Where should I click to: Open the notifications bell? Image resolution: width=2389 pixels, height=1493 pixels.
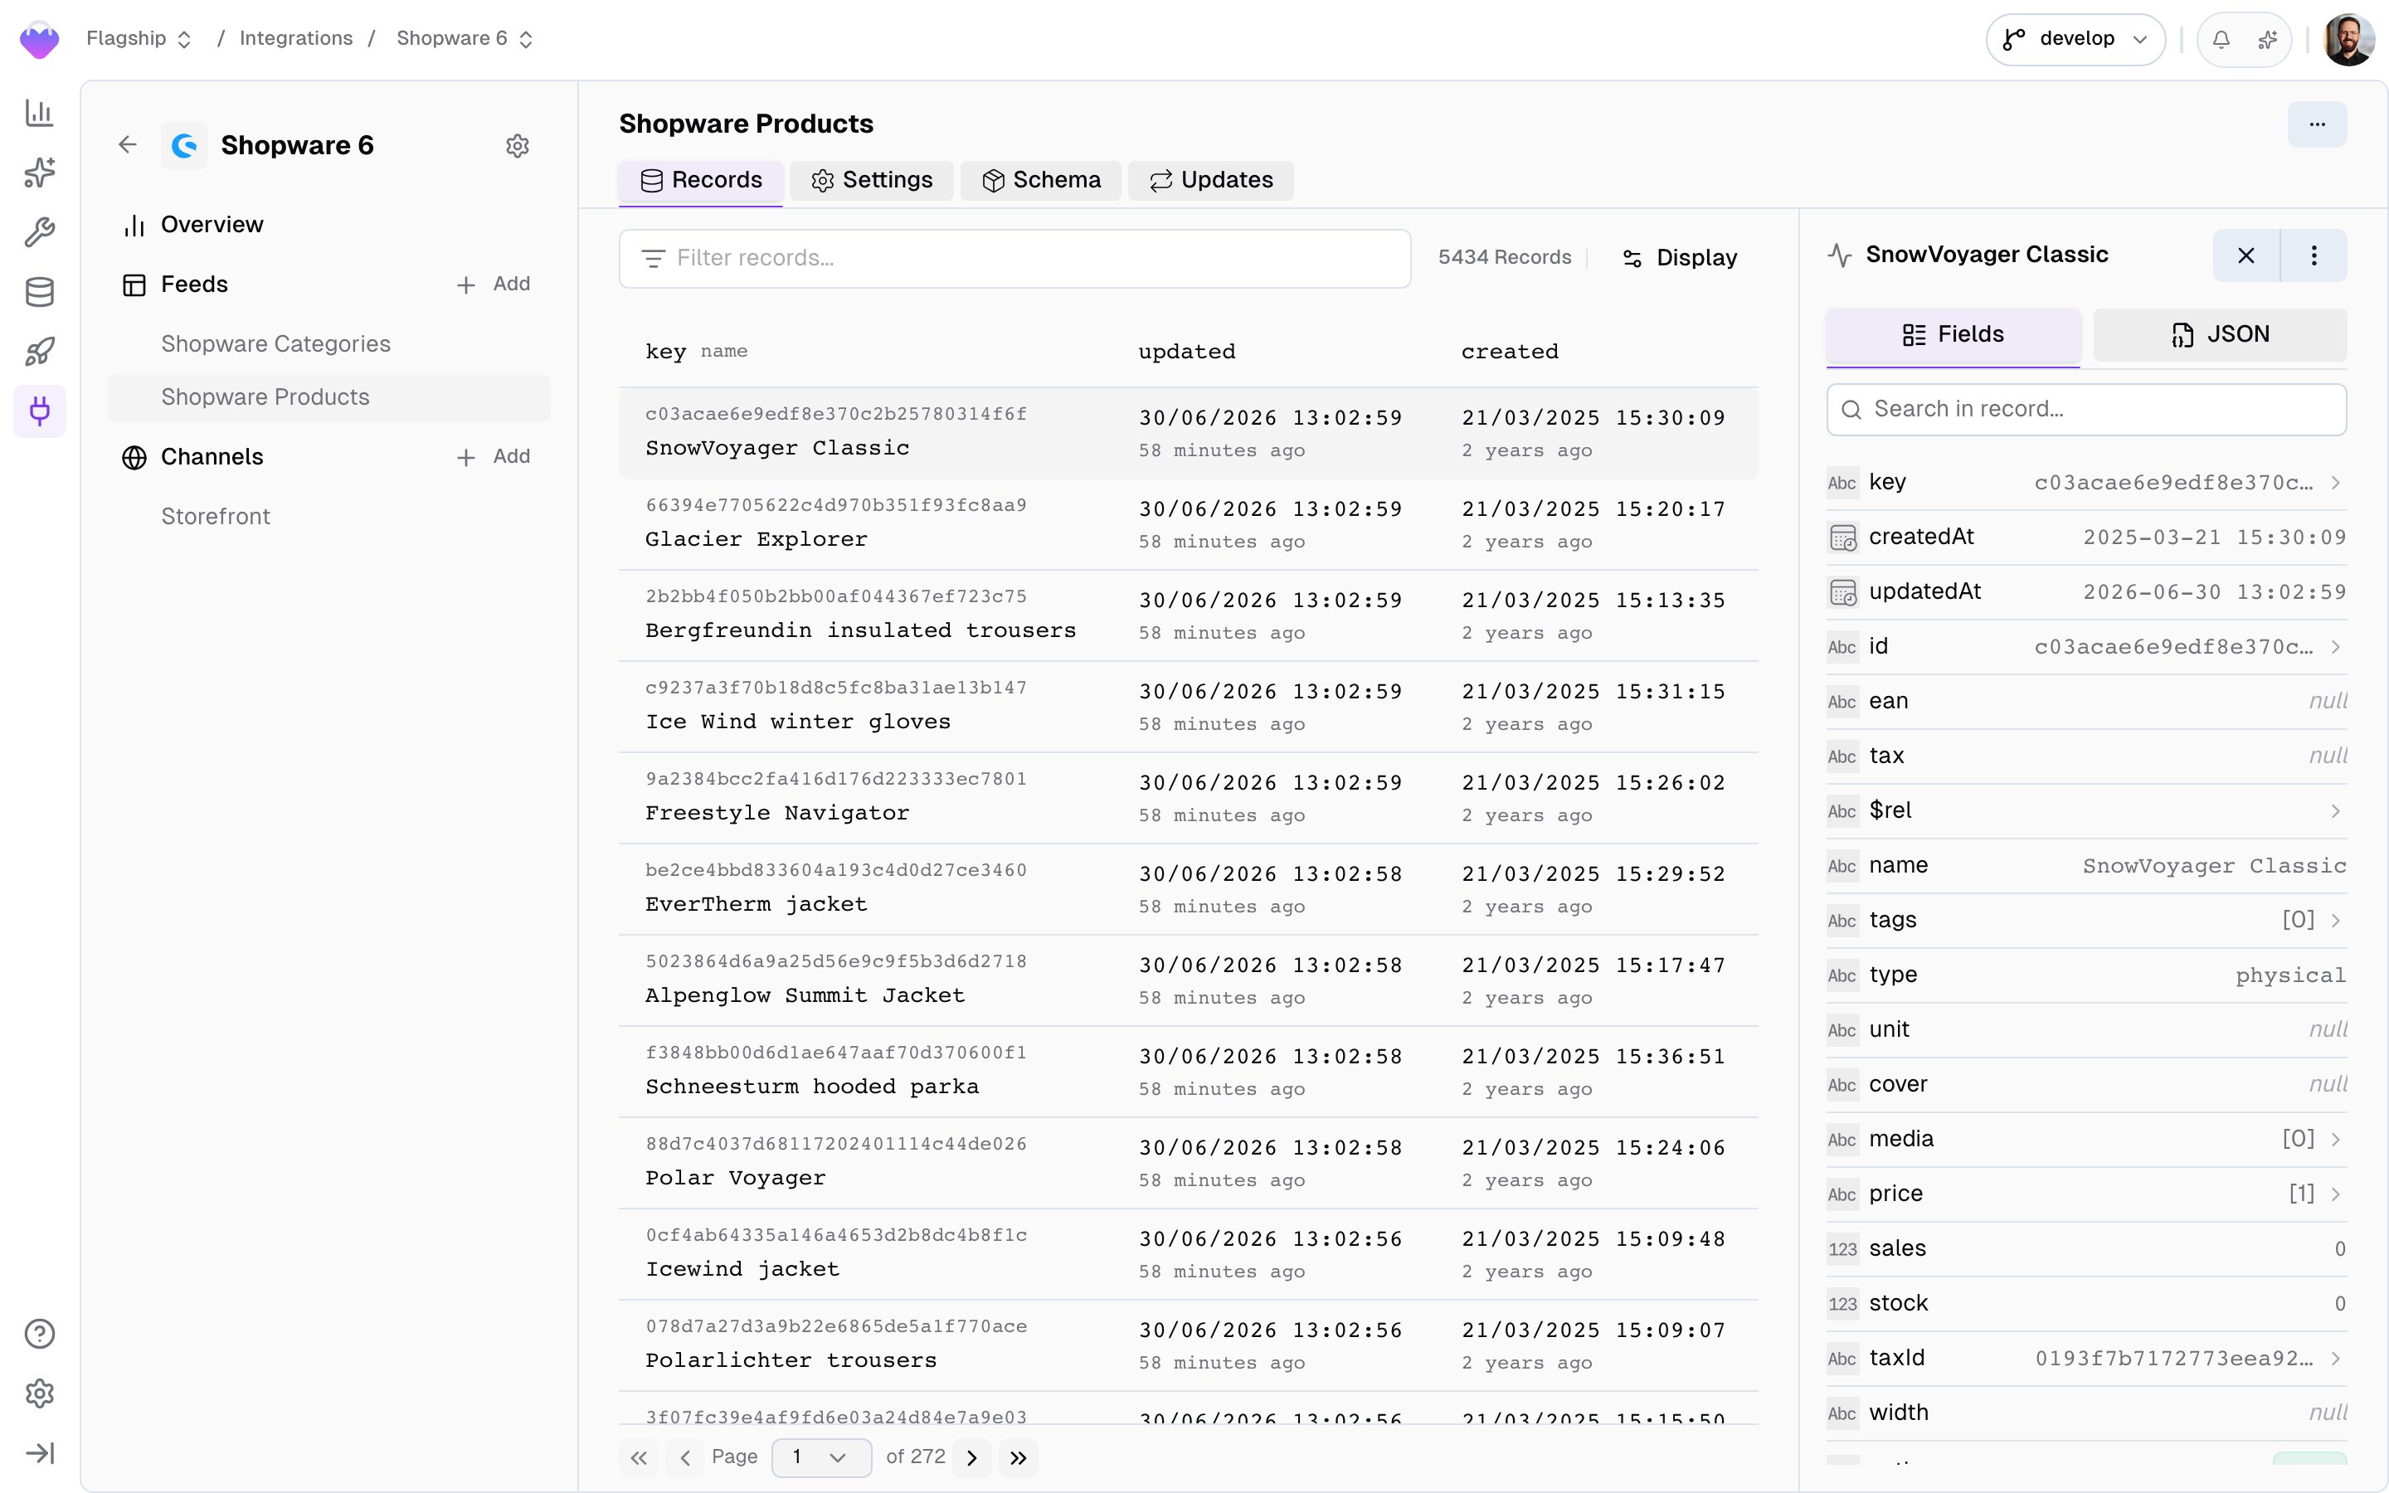pyautogui.click(x=2221, y=40)
